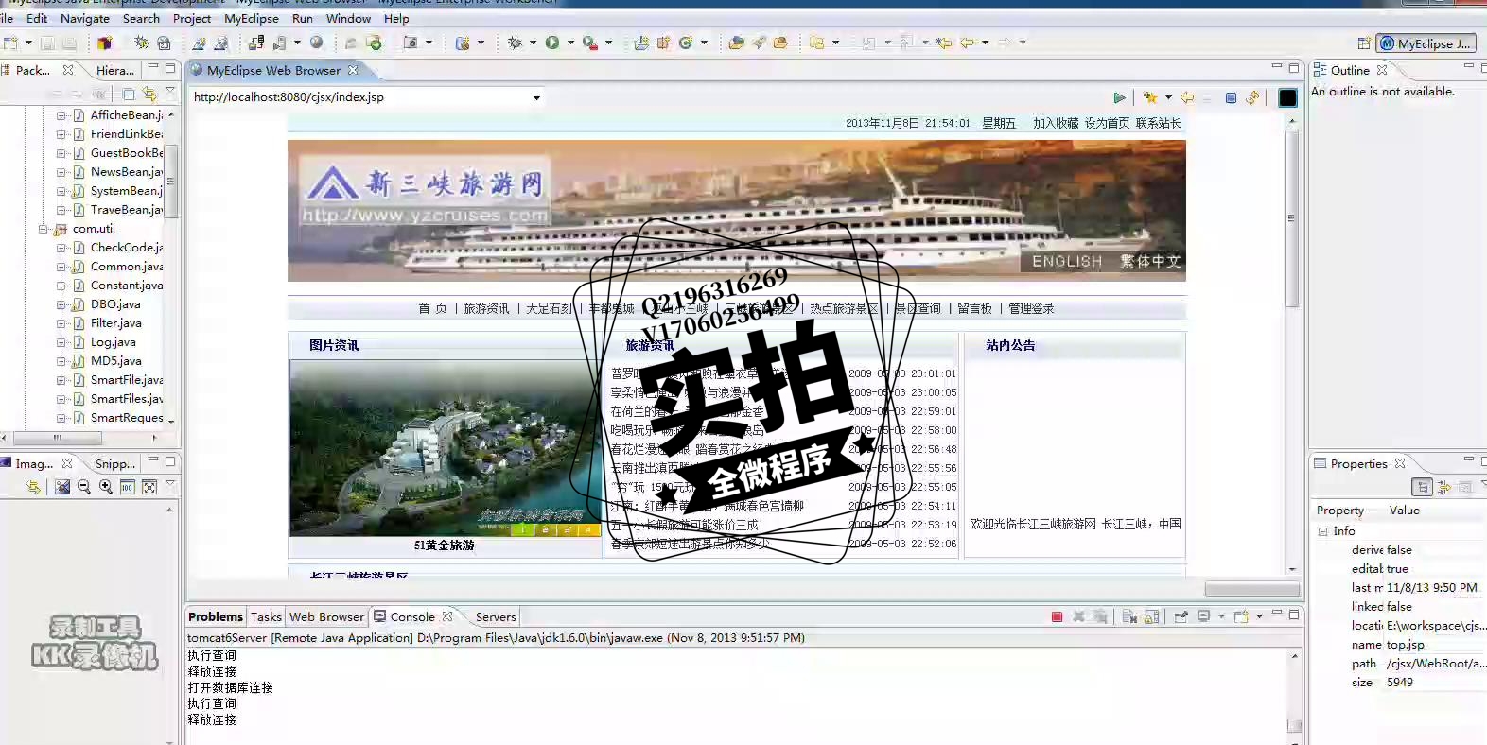The width and height of the screenshot is (1487, 745).
Task: Click the ENGLISH language link on banner
Action: [x=1067, y=261]
